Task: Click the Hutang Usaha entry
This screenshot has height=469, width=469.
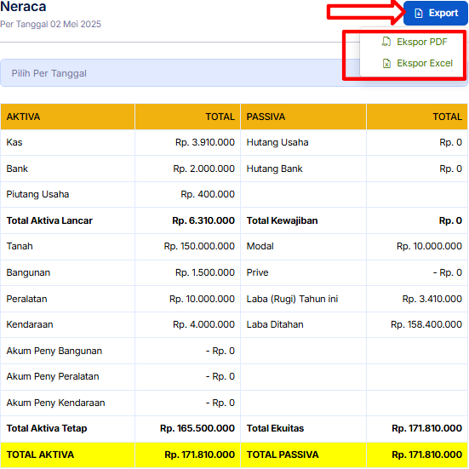Action: click(277, 142)
